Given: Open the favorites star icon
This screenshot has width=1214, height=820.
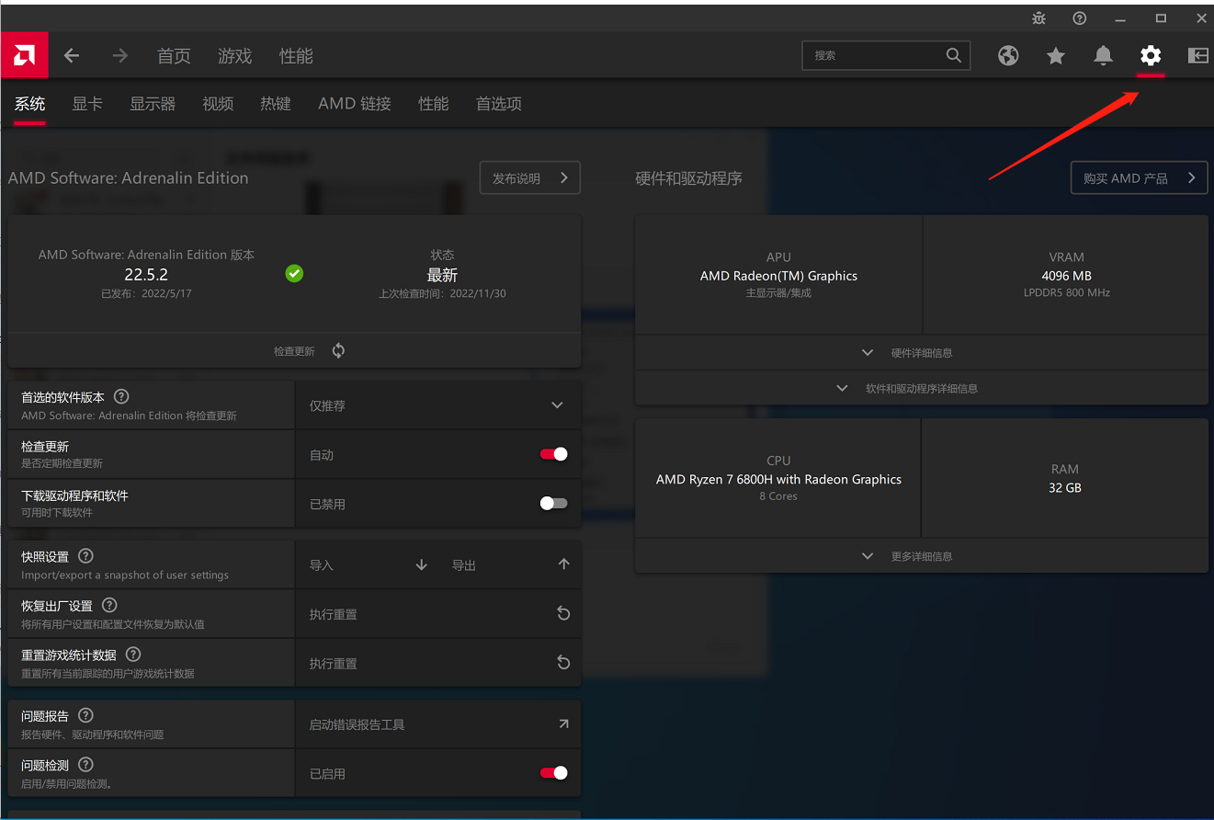Looking at the screenshot, I should pyautogui.click(x=1056, y=56).
